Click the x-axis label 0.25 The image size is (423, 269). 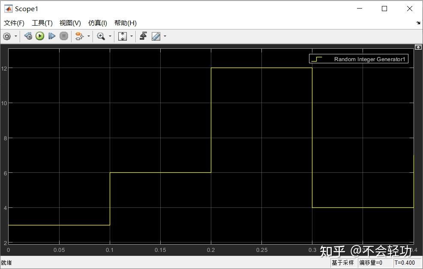pos(262,250)
